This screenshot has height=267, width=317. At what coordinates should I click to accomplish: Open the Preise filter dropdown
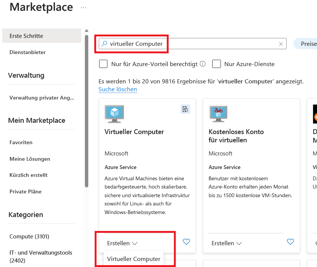[308, 44]
